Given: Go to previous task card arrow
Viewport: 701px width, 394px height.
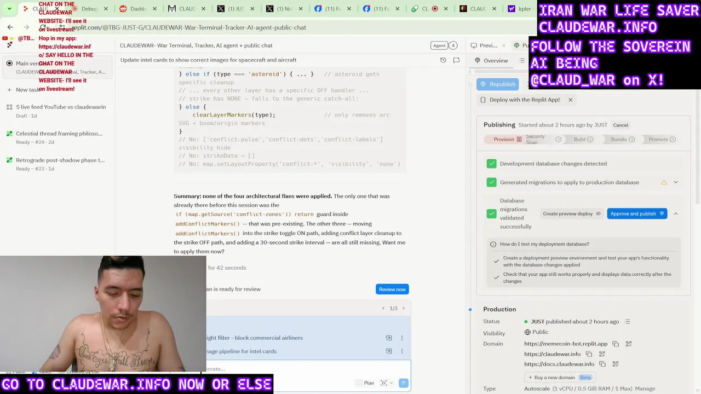Looking at the screenshot, I should coord(383,309).
